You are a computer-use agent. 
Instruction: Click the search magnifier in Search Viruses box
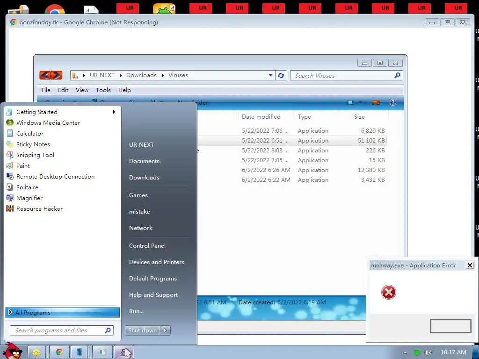[397, 75]
